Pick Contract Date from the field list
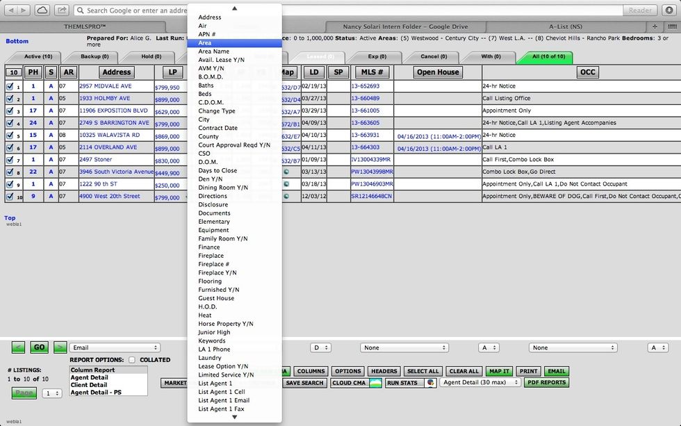The width and height of the screenshot is (681, 426). click(235, 128)
